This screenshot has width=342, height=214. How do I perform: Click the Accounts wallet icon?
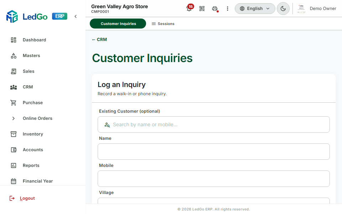click(x=14, y=150)
